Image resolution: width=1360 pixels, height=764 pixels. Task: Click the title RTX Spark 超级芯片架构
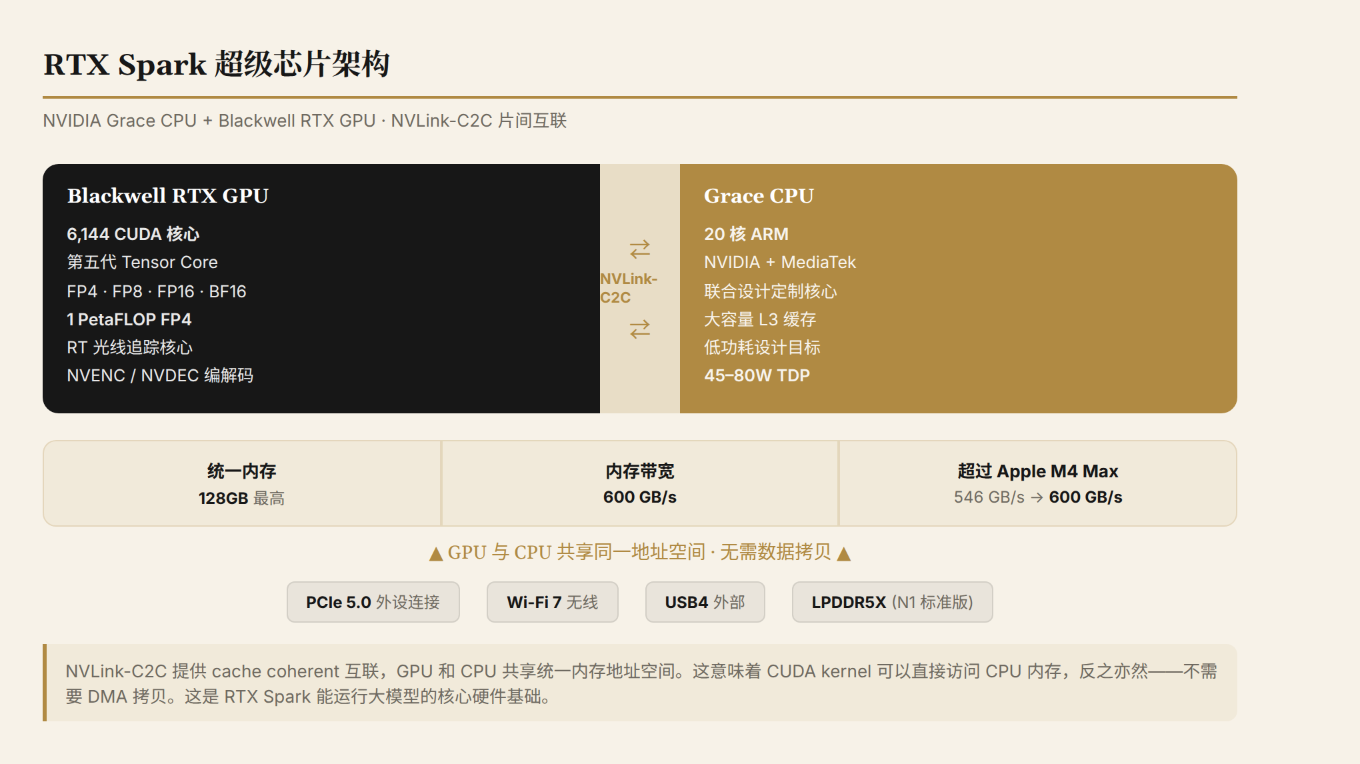pos(217,65)
